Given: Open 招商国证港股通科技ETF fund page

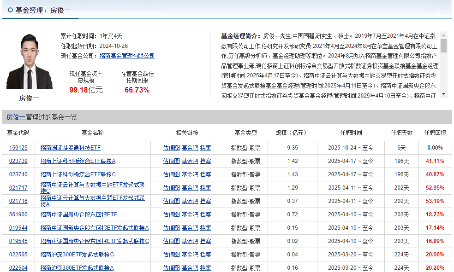Looking at the screenshot, I should (70, 148).
